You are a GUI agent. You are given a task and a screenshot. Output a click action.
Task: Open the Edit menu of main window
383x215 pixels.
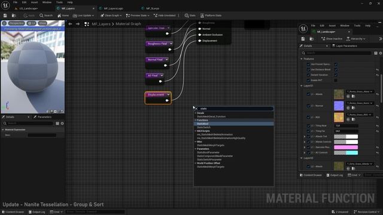click(x=24, y=2)
